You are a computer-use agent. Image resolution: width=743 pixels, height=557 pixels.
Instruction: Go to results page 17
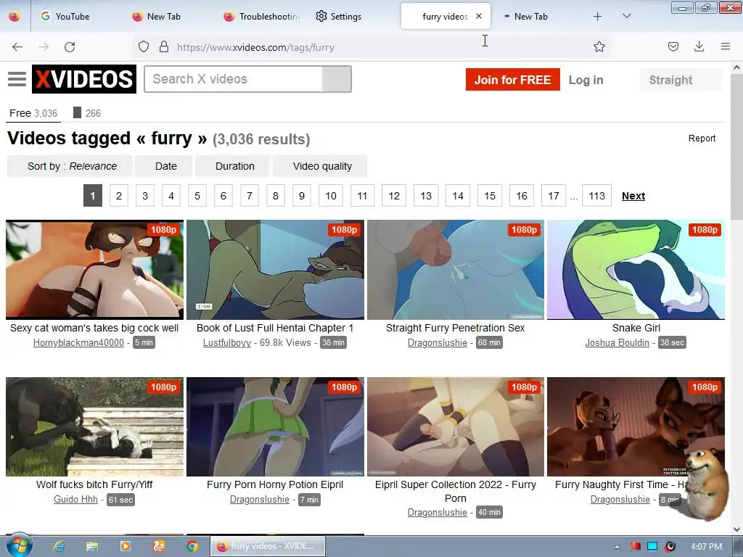click(x=554, y=196)
